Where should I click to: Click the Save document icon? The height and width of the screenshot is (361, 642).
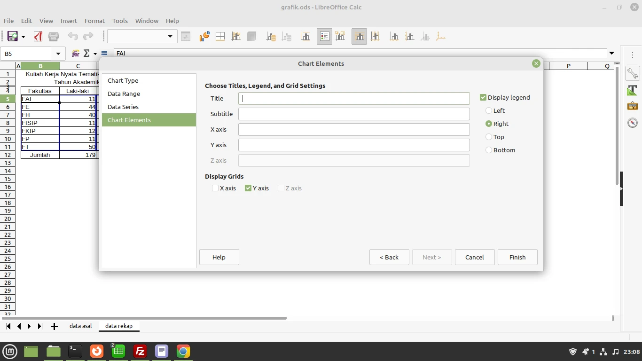pos(13,37)
